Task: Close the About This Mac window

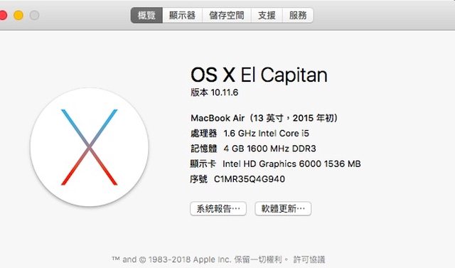Action: (x=3, y=15)
